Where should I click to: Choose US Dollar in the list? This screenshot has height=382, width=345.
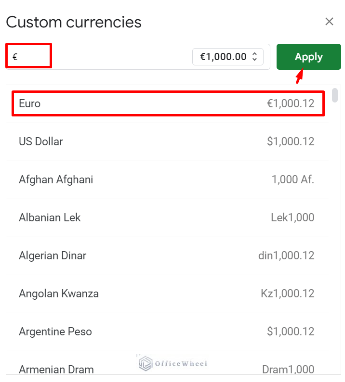(x=168, y=141)
